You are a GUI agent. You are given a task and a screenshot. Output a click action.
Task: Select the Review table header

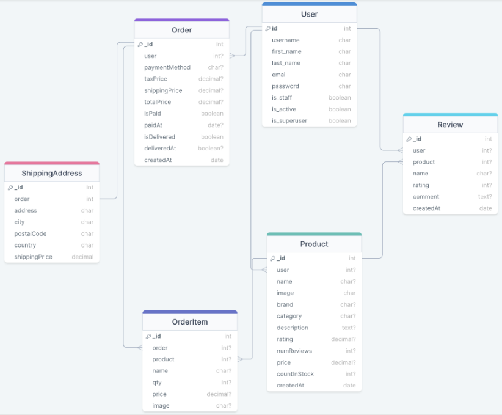pyautogui.click(x=450, y=125)
